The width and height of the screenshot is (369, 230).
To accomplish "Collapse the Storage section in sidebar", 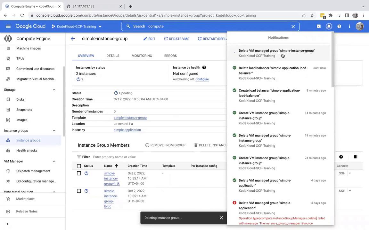I will click(54, 90).
